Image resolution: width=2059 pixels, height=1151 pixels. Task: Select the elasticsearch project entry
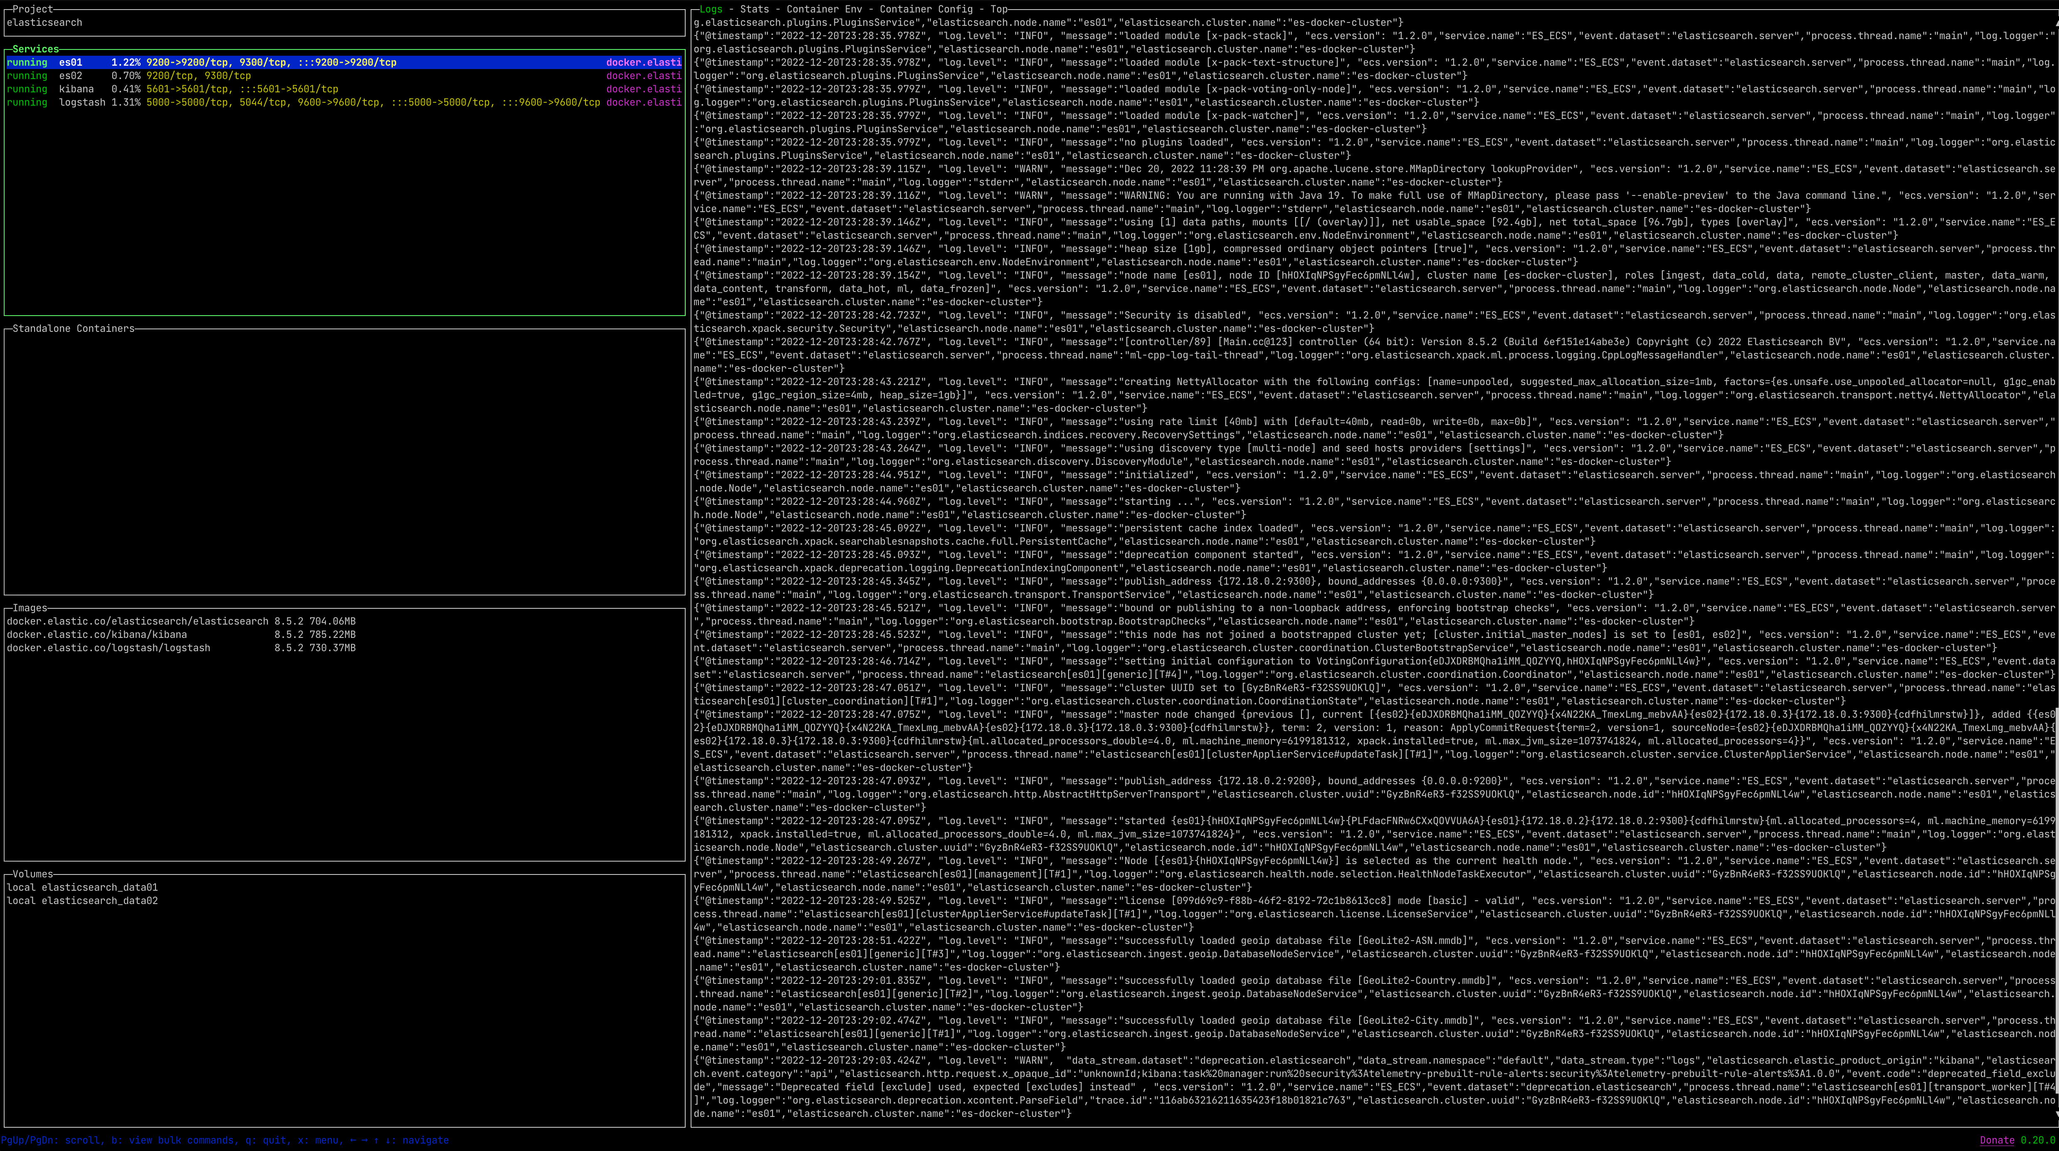click(45, 22)
